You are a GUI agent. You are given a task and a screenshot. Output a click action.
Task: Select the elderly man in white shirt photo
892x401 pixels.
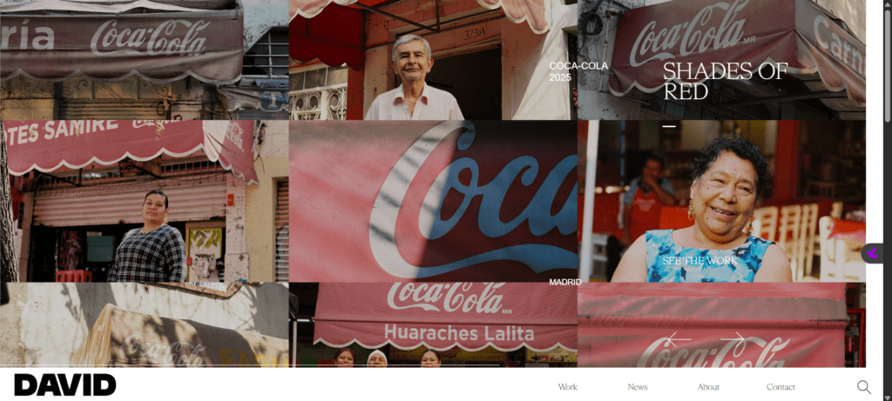click(x=414, y=78)
